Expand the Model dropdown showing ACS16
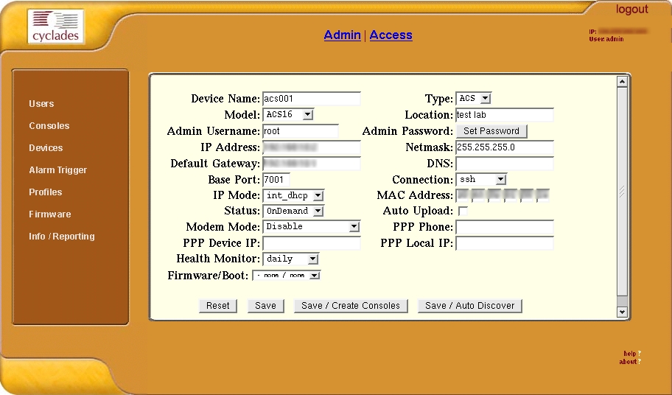Image resolution: width=672 pixels, height=395 pixels. pyautogui.click(x=288, y=115)
